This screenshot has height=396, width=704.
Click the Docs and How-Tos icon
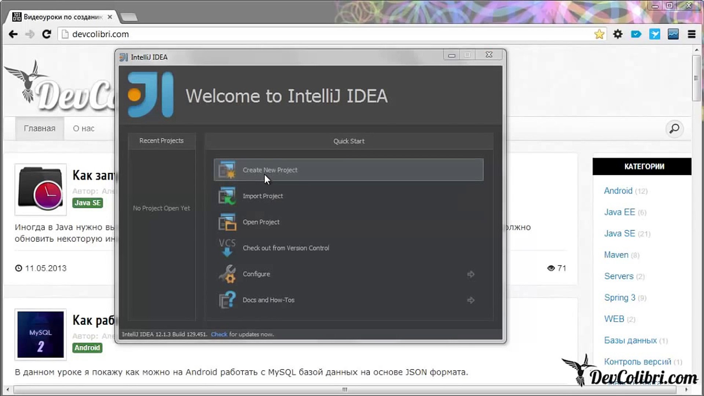click(227, 300)
